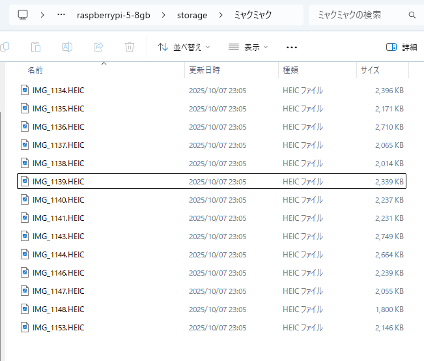This screenshot has height=361, width=424.
Task: Toggle the 詳細 details pane
Action: pyautogui.click(x=401, y=47)
